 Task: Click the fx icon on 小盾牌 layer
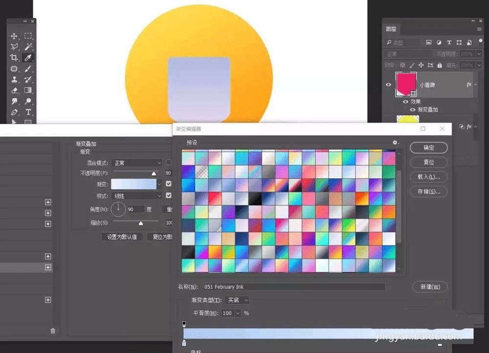click(469, 85)
